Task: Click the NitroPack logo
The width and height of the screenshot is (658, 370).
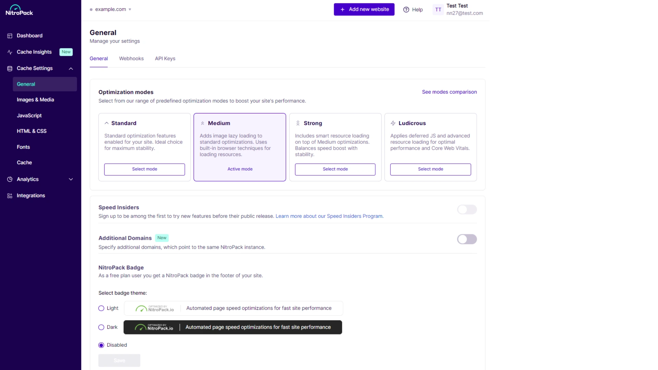Action: (x=19, y=10)
